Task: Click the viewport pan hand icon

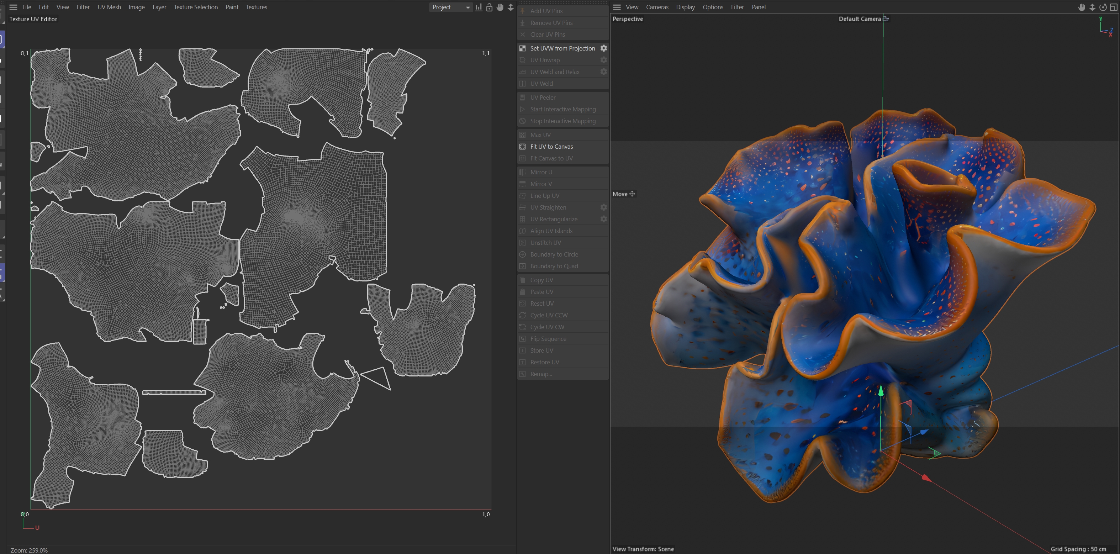Action: [1081, 7]
